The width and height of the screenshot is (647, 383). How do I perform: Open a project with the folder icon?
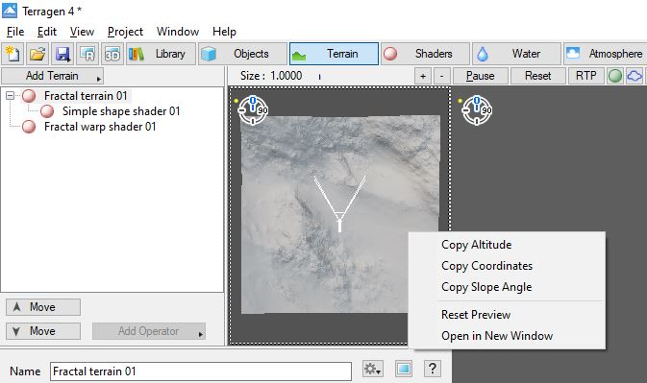37,54
